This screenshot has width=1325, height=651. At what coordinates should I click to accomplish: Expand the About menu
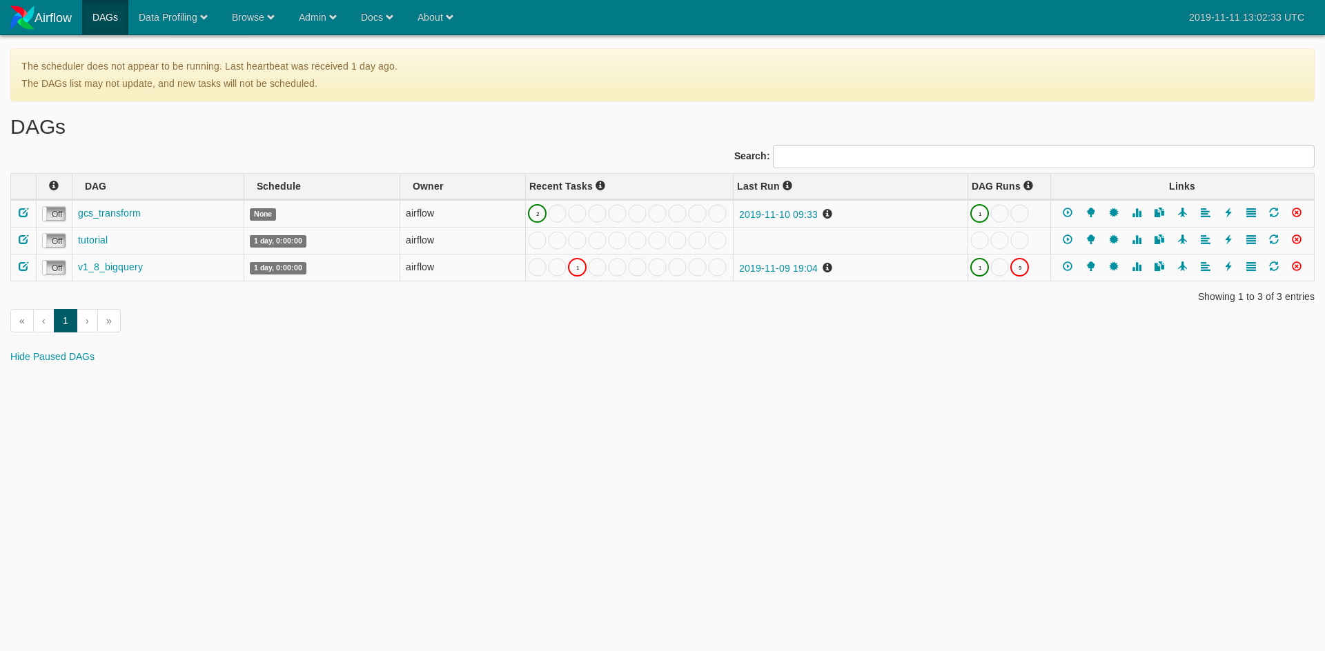click(435, 17)
